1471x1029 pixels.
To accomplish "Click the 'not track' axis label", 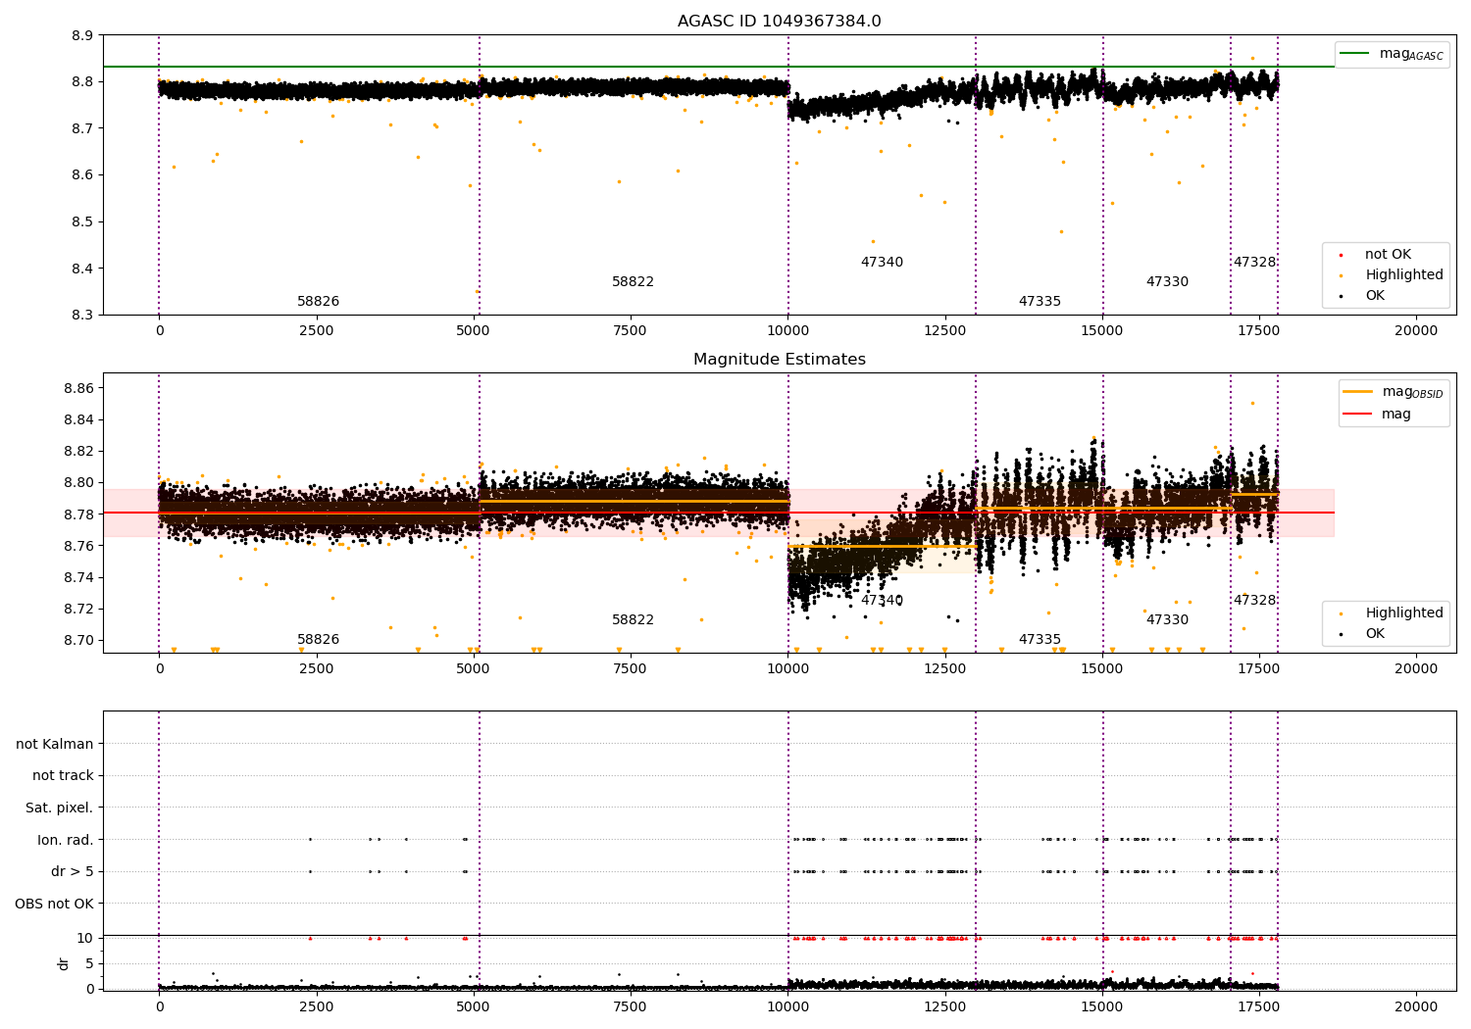I will (63, 775).
